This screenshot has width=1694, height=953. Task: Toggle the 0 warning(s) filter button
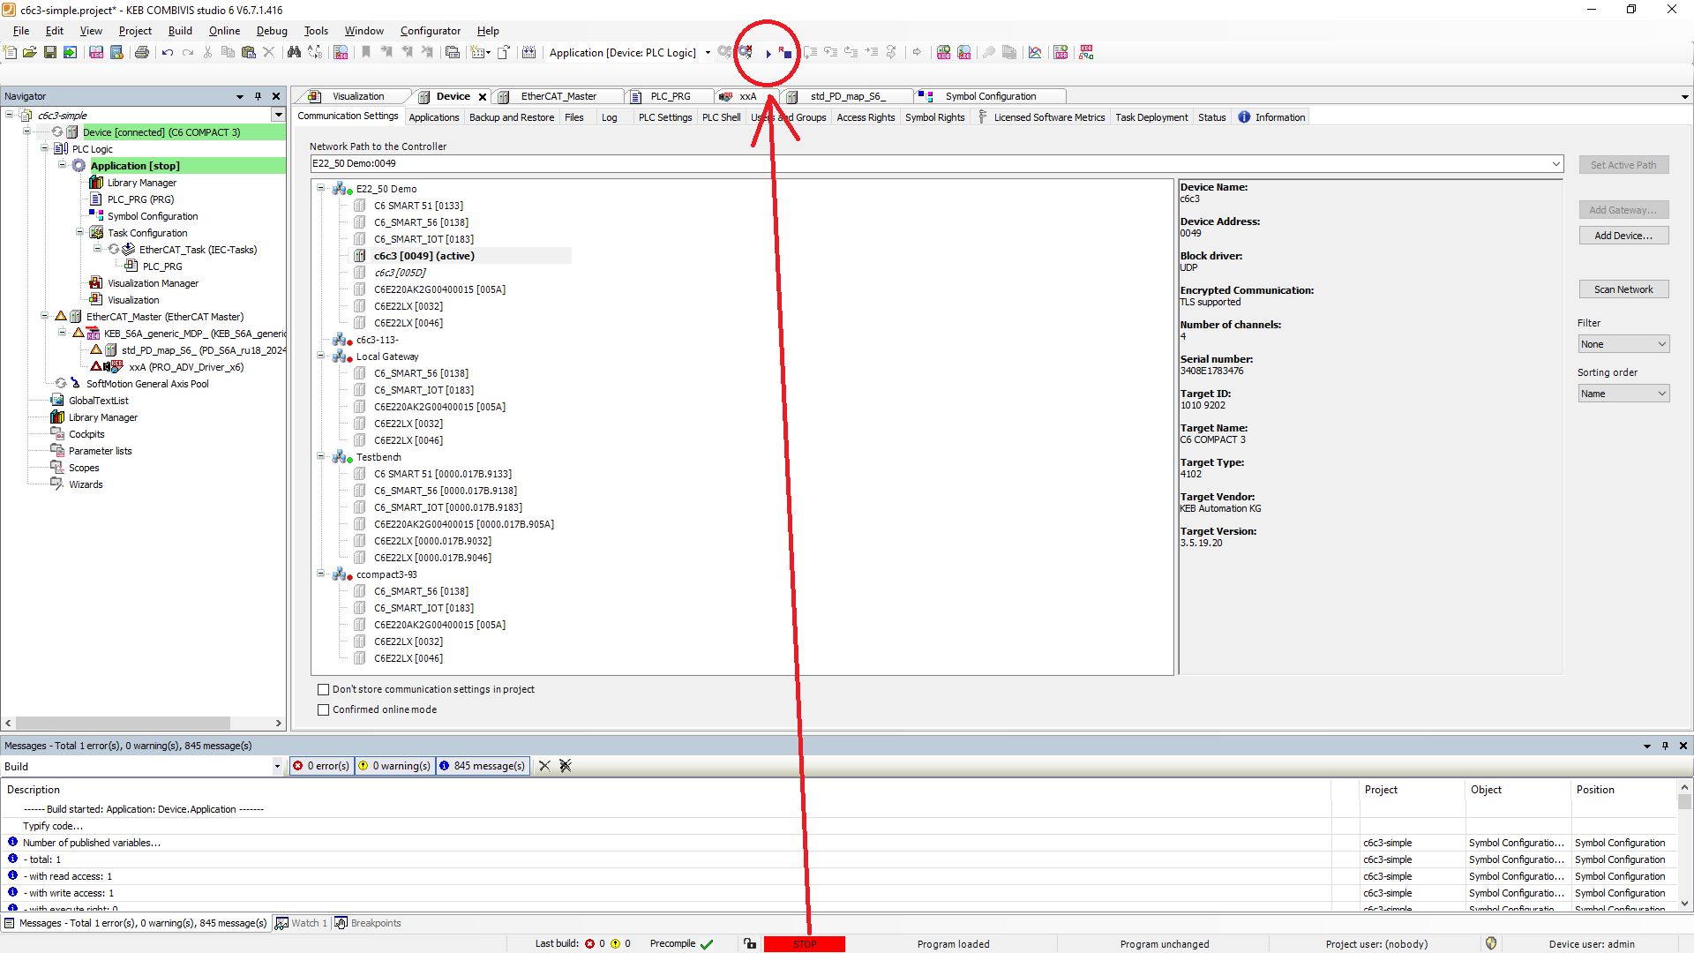[394, 766]
